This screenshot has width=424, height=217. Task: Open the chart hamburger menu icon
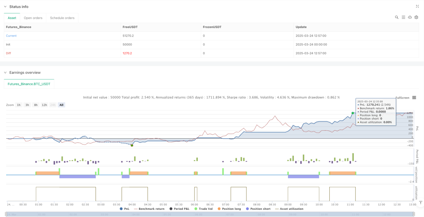tap(414, 98)
